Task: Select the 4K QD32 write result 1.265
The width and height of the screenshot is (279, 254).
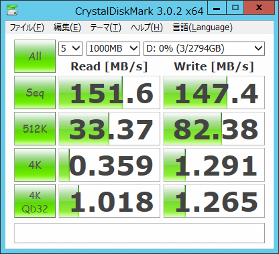Action: pos(214,201)
